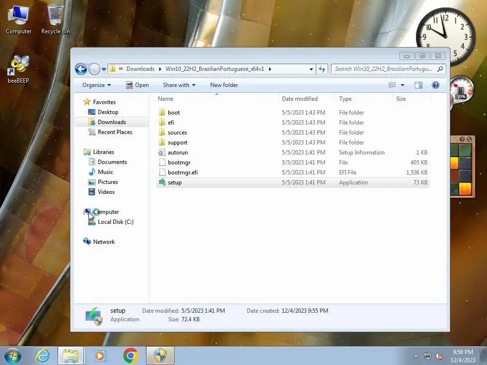Screen dimensions: 487x365
Task: Open the view options dropdown arrow
Action: 402,85
